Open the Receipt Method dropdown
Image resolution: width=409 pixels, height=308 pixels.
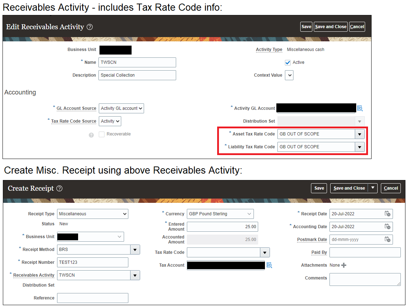point(135,249)
